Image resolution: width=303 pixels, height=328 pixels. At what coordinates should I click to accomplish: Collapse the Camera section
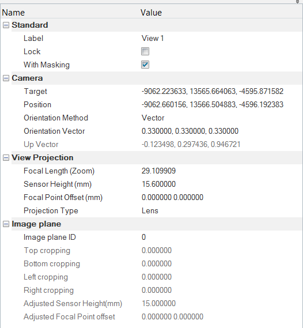tap(6, 78)
